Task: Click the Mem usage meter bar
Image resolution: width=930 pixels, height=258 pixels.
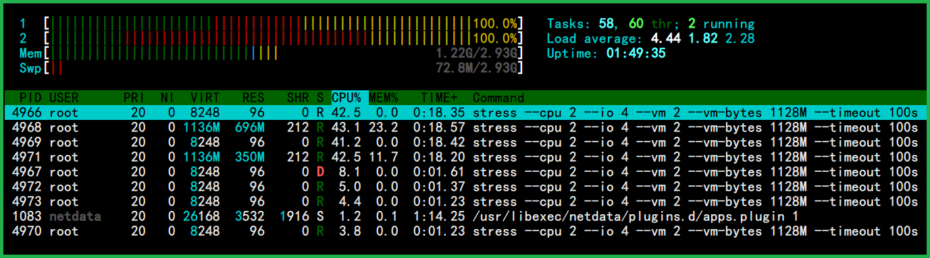Action: click(x=284, y=53)
